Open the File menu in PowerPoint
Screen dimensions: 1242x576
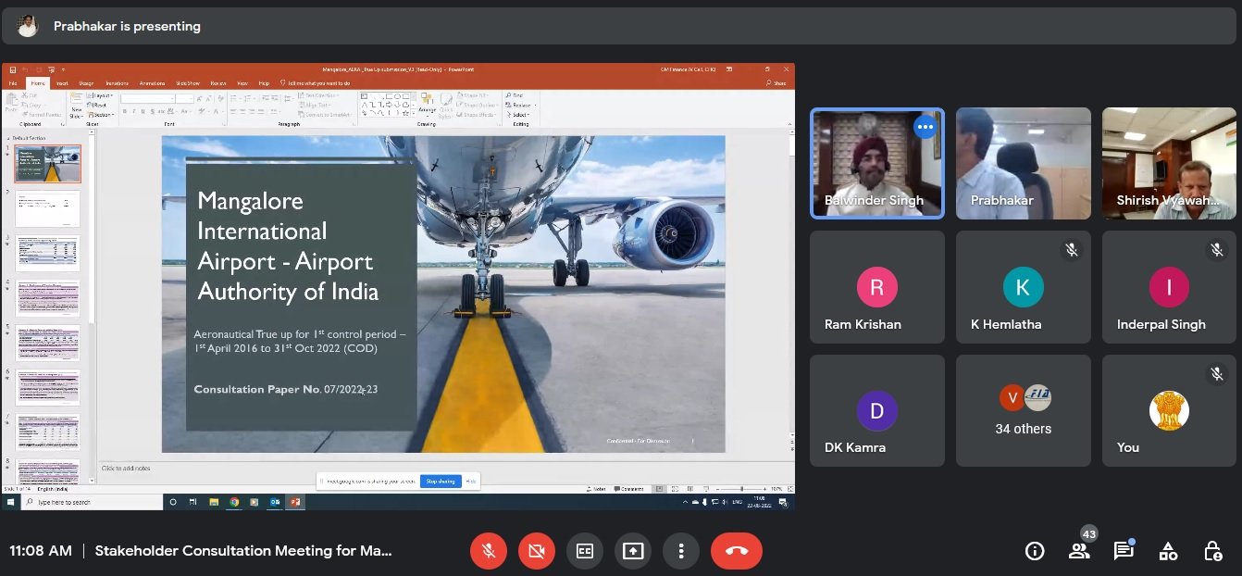(x=13, y=83)
